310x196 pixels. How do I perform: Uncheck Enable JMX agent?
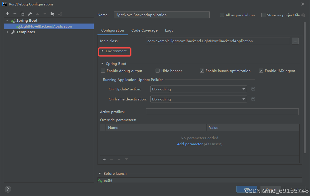(x=261, y=71)
